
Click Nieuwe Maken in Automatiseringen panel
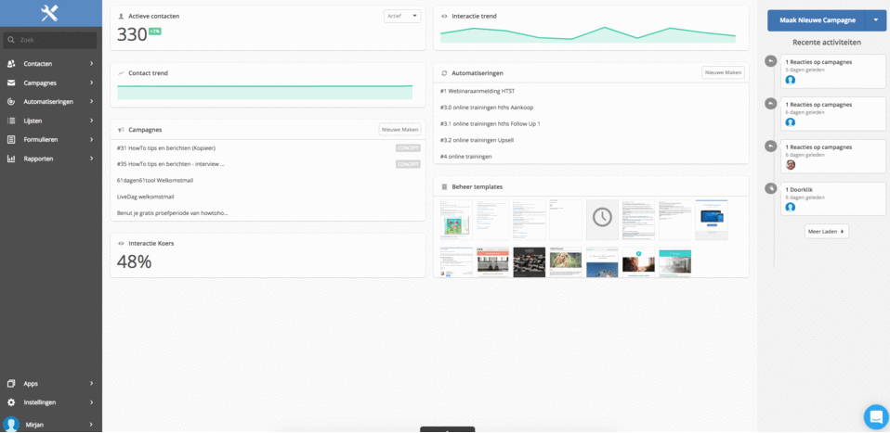[x=723, y=72]
